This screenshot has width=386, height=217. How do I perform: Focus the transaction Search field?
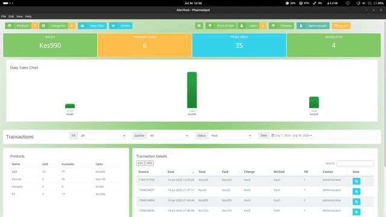pos(355,163)
